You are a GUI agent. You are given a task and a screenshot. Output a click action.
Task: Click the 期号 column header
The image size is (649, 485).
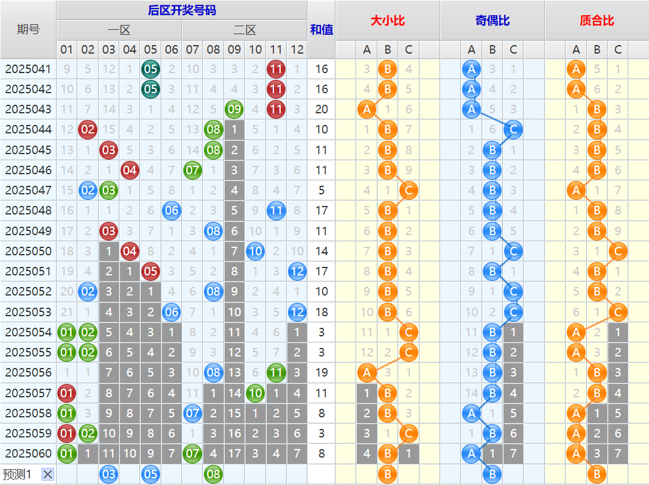point(28,29)
